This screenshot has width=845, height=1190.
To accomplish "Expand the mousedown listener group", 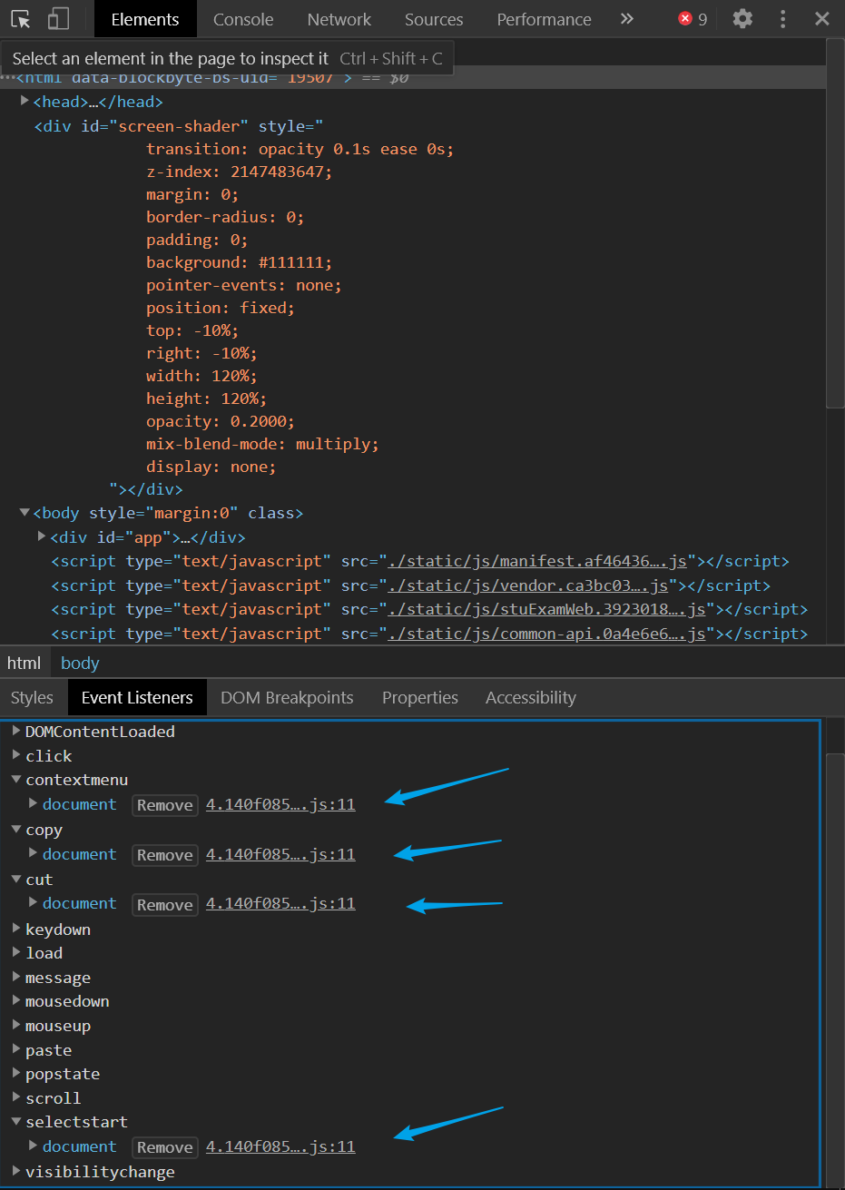I will coord(16,1000).
